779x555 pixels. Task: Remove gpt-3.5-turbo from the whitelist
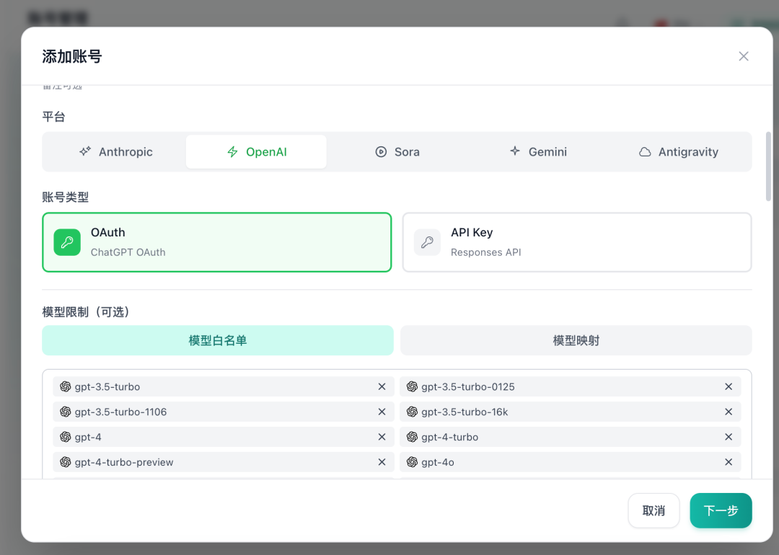point(382,386)
